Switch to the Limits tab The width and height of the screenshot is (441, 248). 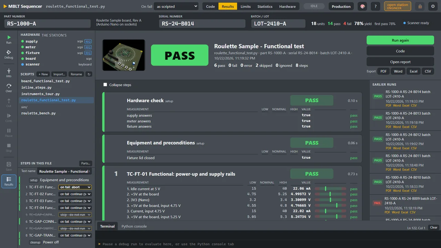[246, 6]
